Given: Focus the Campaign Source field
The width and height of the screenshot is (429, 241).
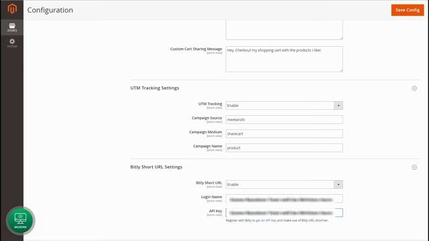Looking at the screenshot, I should 284,120.
